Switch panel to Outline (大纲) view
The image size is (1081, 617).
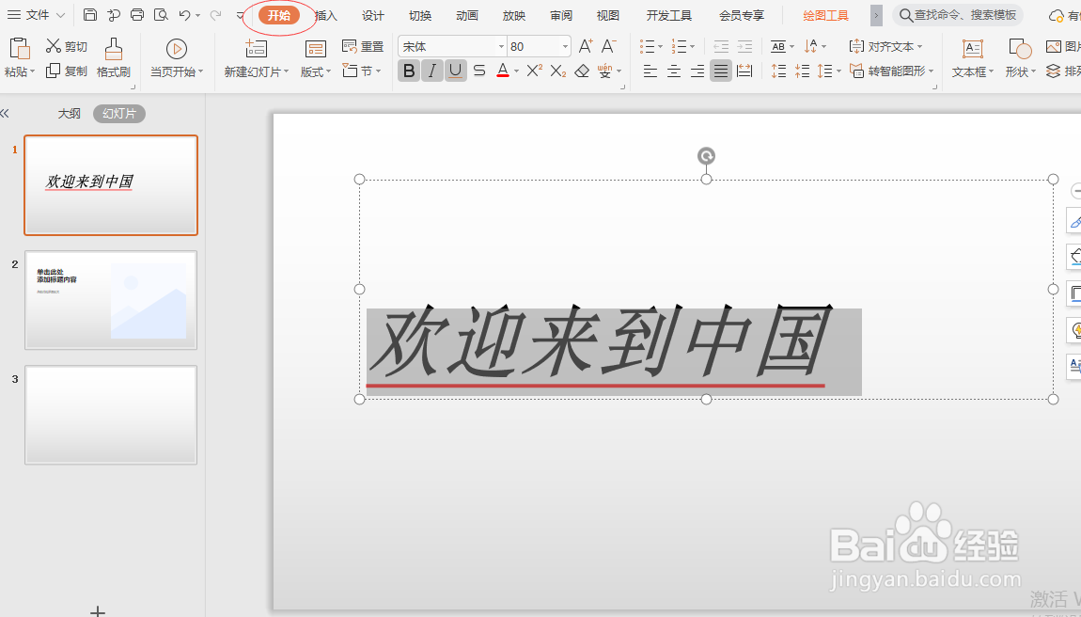[69, 113]
